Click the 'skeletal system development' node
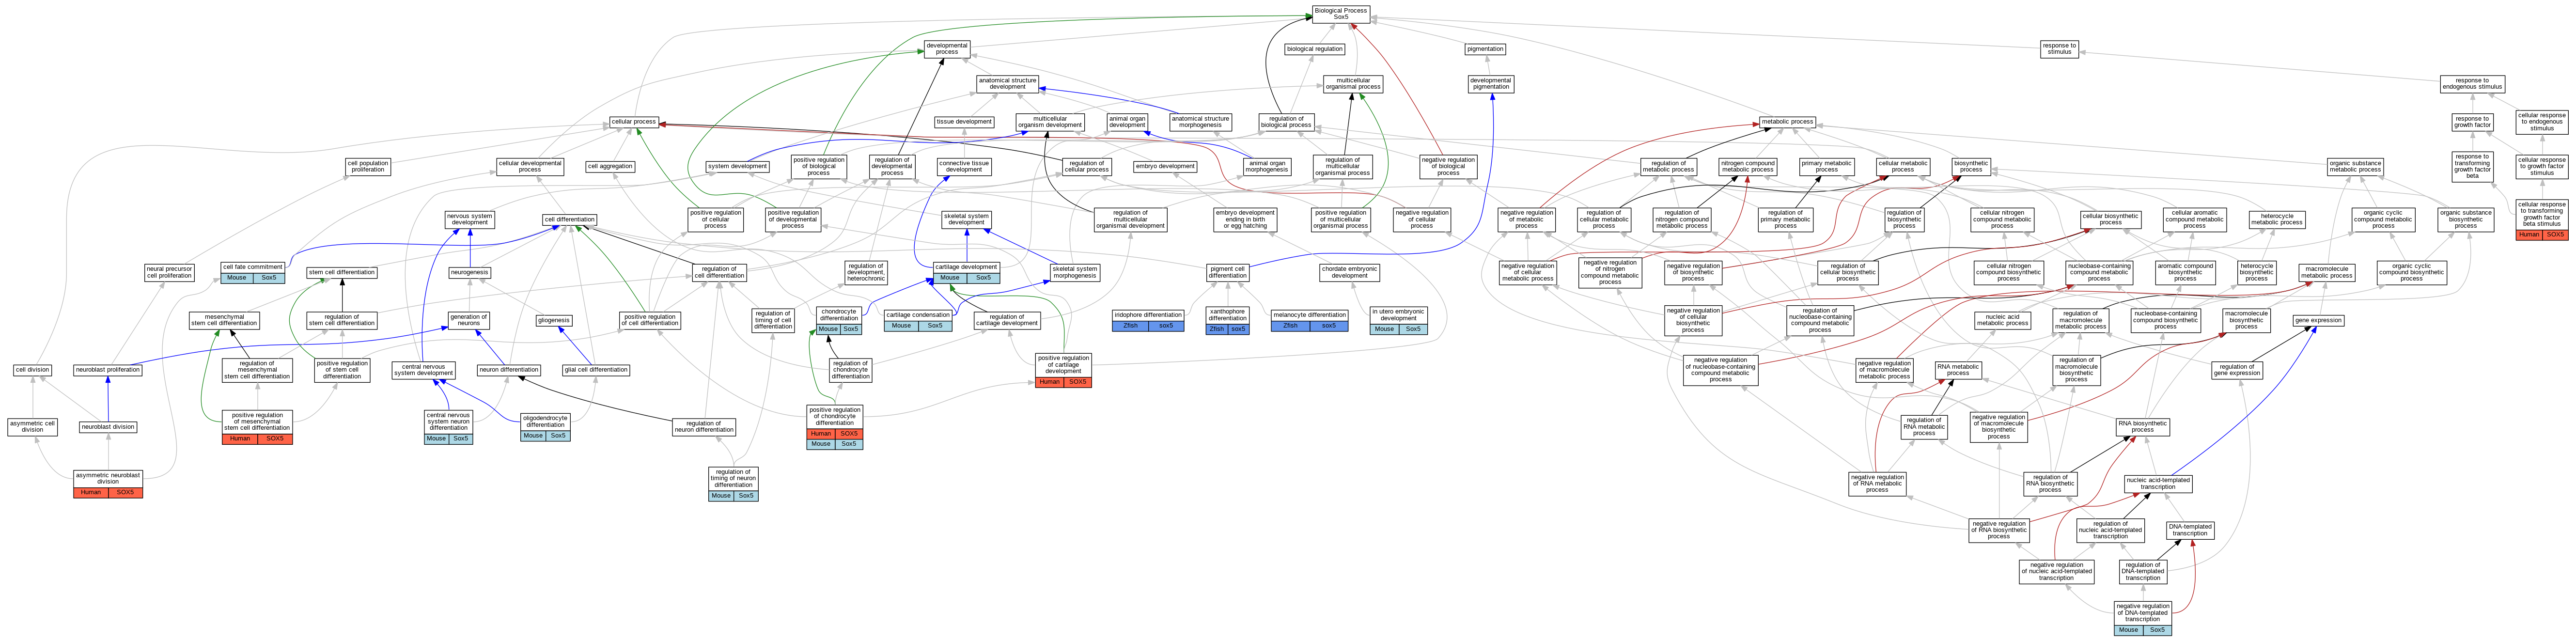The height and width of the screenshot is (641, 2576). click(x=966, y=220)
